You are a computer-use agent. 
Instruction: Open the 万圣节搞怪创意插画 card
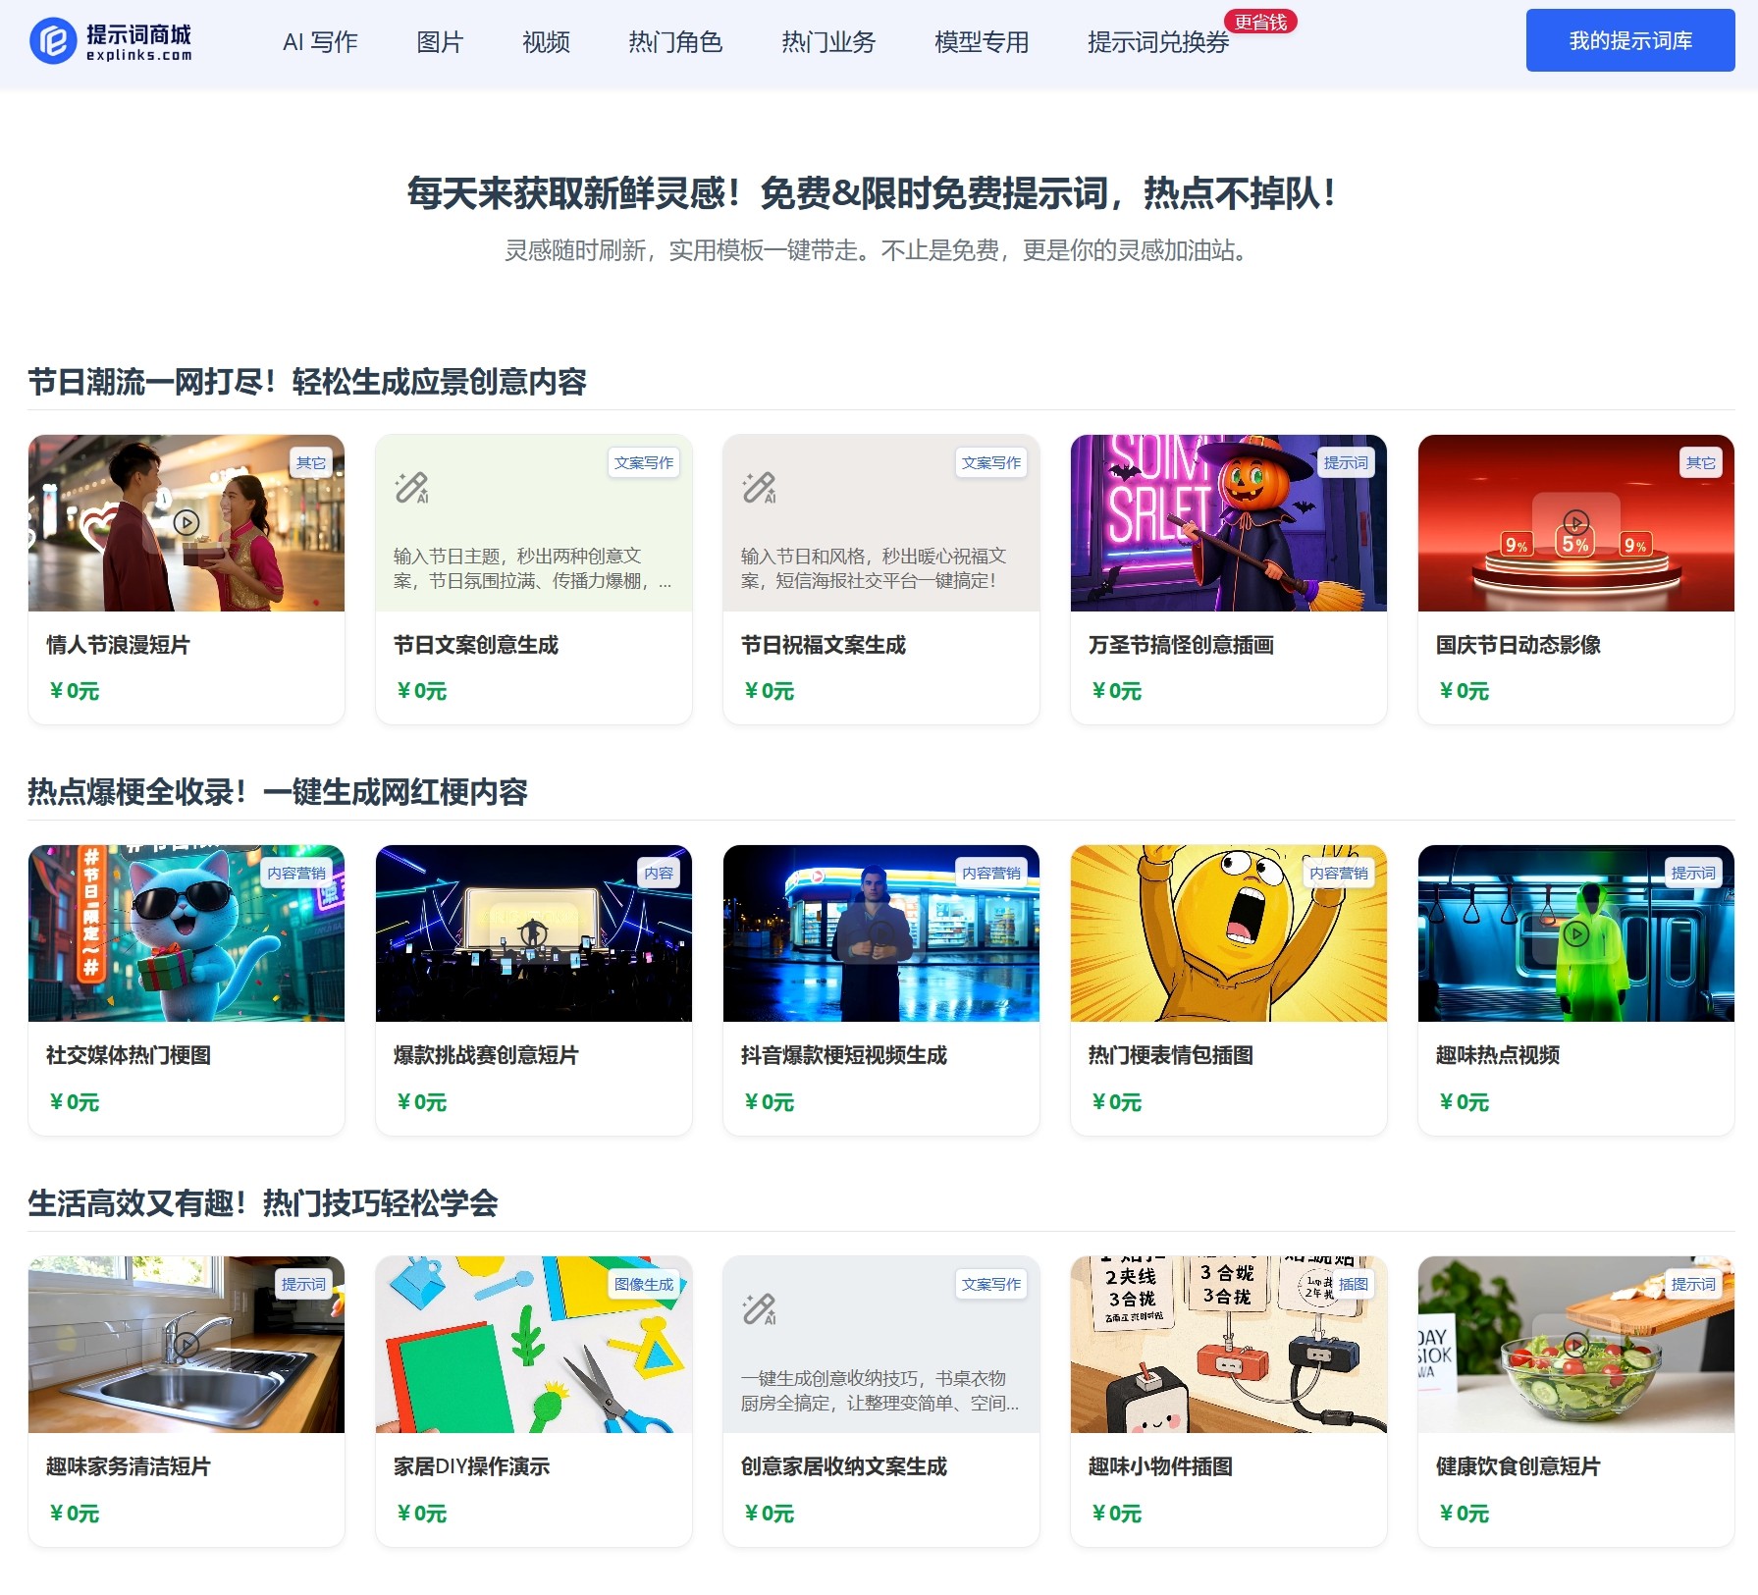[1228, 579]
